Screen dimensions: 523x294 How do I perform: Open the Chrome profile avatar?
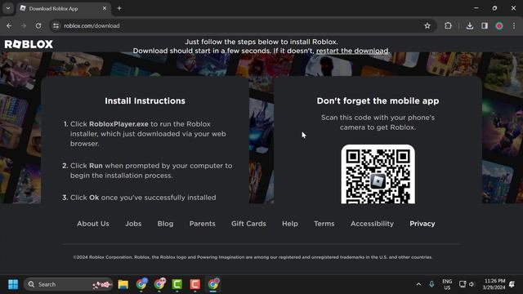tap(499, 25)
